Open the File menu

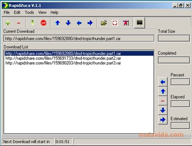tap(7, 12)
